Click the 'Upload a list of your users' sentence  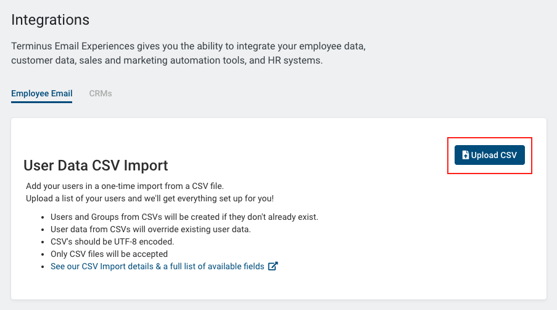[x=150, y=198]
